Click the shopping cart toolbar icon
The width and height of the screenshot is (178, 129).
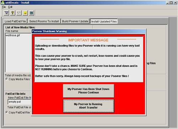(x=6, y=13)
